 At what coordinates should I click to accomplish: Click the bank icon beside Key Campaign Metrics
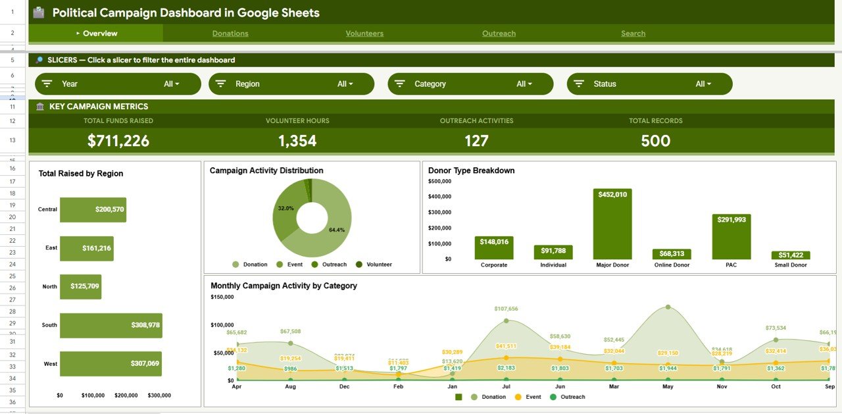[40, 107]
